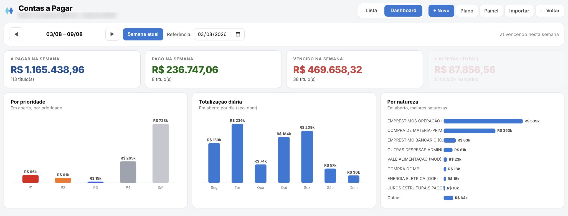This screenshot has width=568, height=216.
Task: Open the calendar picker icon in Referência
Action: [238, 34]
